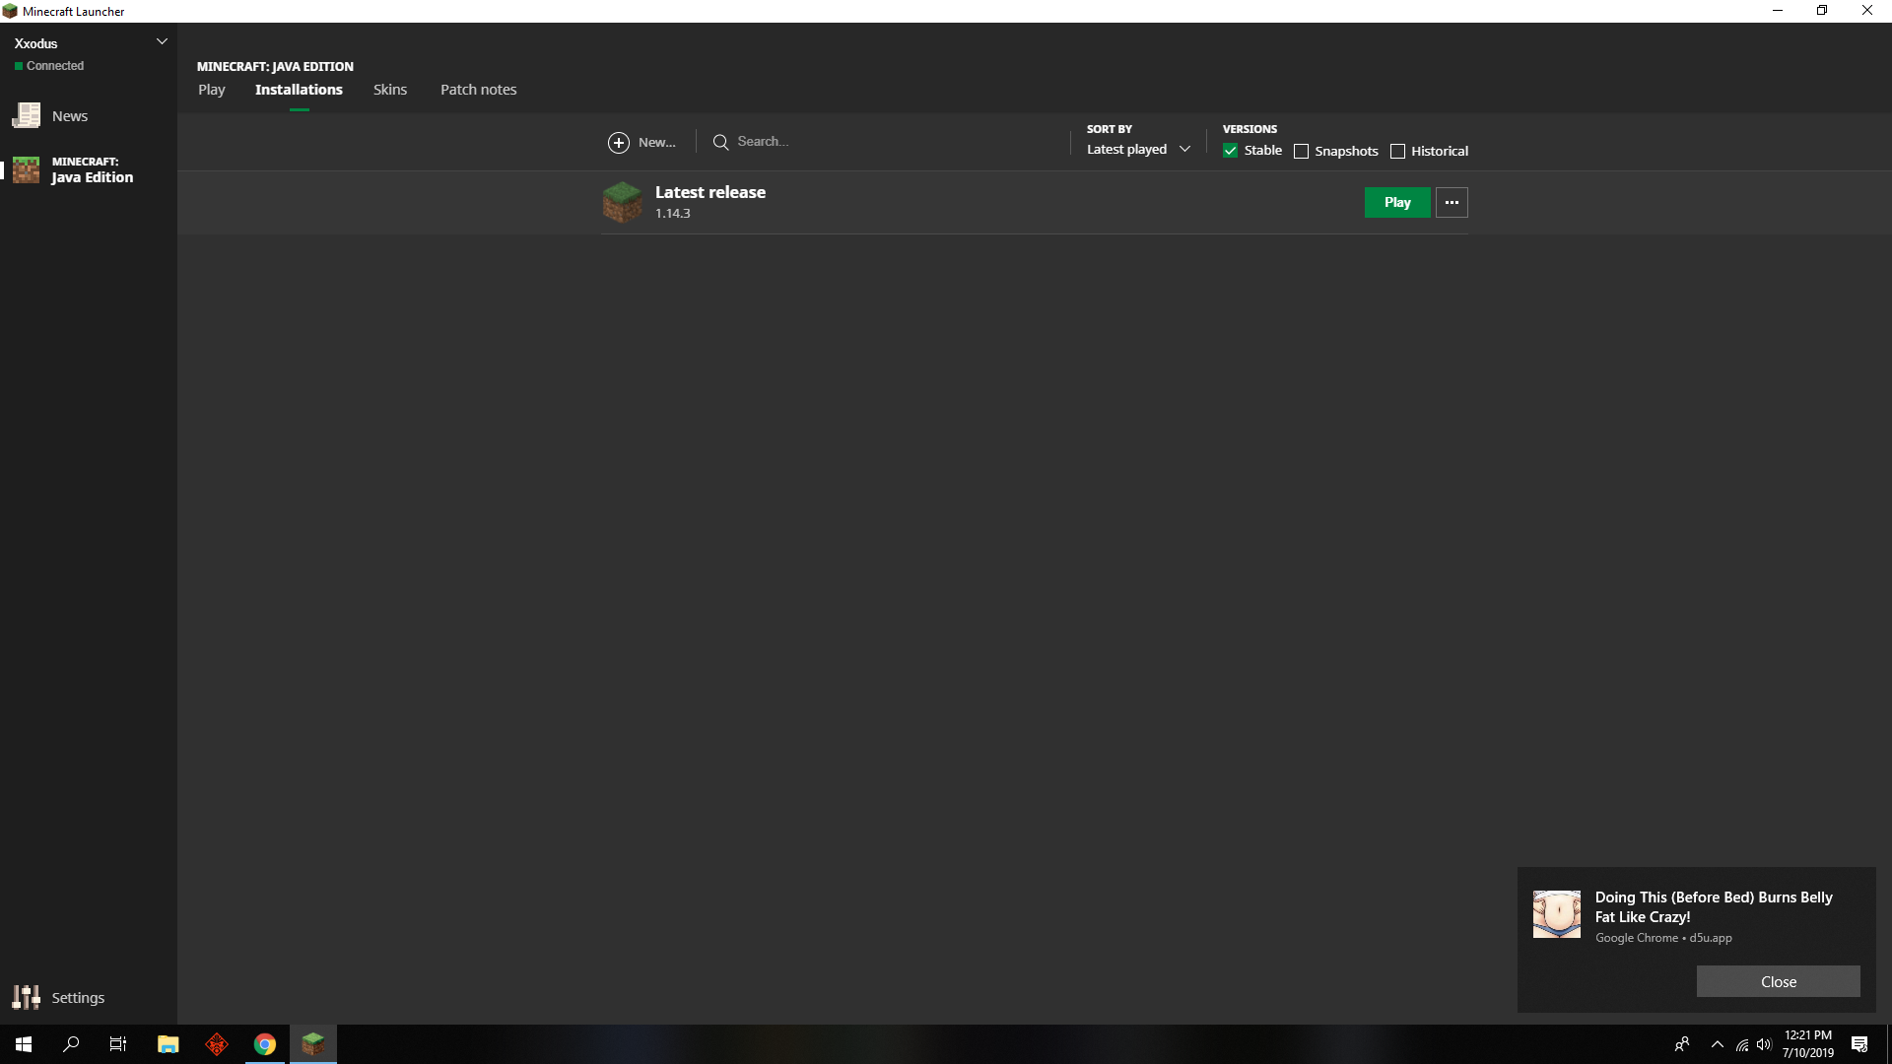Click the notification's belly thumbnail image

(x=1557, y=914)
